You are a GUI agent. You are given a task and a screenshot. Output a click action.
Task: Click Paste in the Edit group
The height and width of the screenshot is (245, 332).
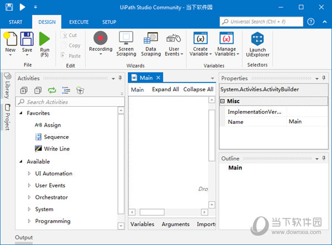71,56
